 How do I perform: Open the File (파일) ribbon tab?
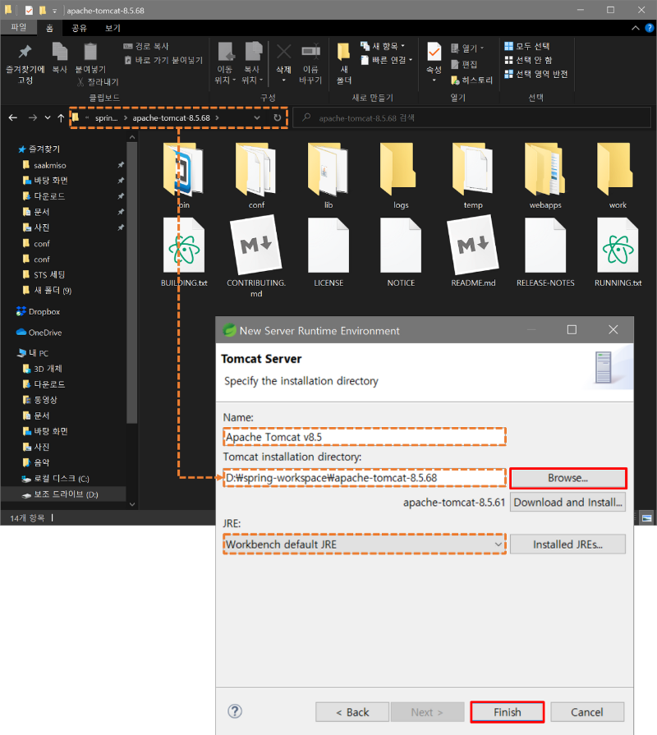19,27
